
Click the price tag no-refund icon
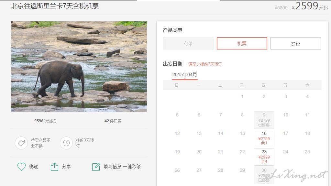(21, 143)
